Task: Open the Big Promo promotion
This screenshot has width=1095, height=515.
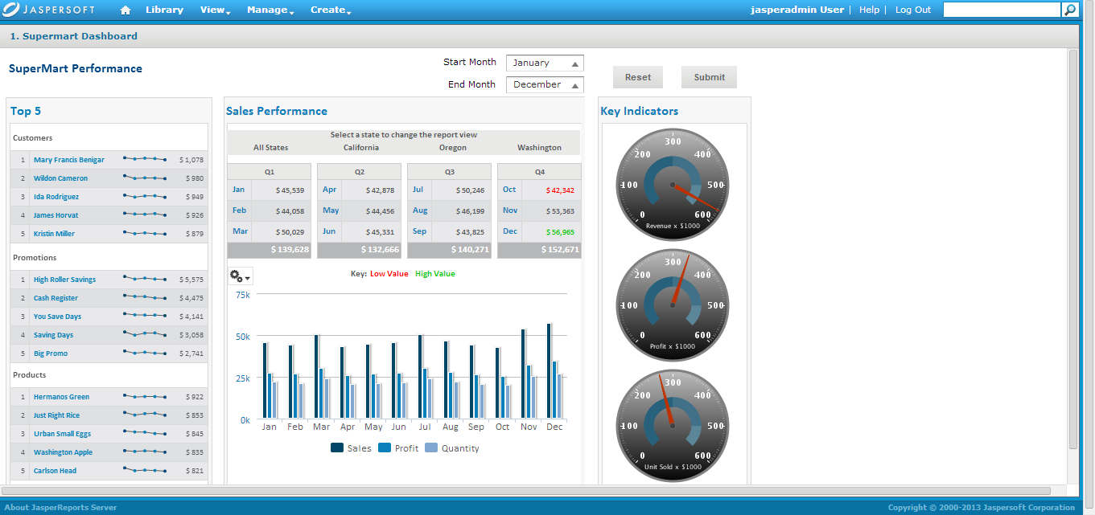Action: (x=51, y=354)
